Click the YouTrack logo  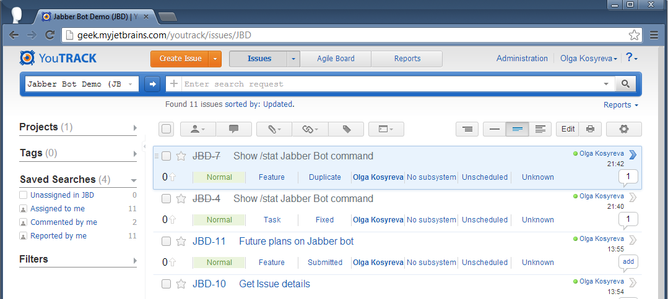(58, 58)
